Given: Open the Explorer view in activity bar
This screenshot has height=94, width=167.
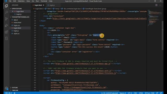Looking at the screenshot, I should pyautogui.click(x=6, y=6).
